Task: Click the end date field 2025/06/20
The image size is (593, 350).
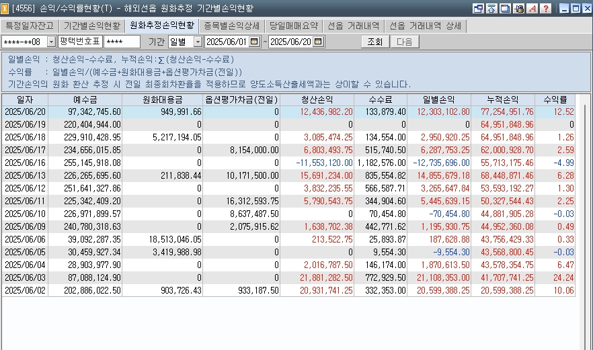Action: (x=291, y=42)
